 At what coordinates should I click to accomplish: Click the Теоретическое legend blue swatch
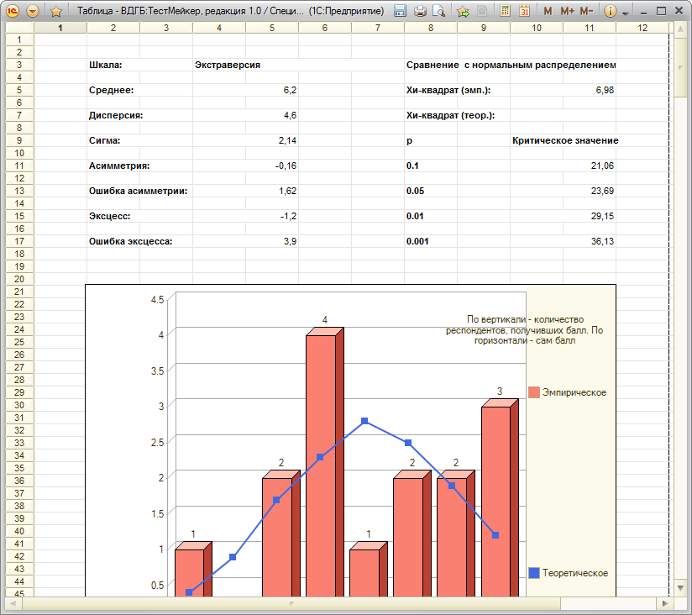click(534, 573)
